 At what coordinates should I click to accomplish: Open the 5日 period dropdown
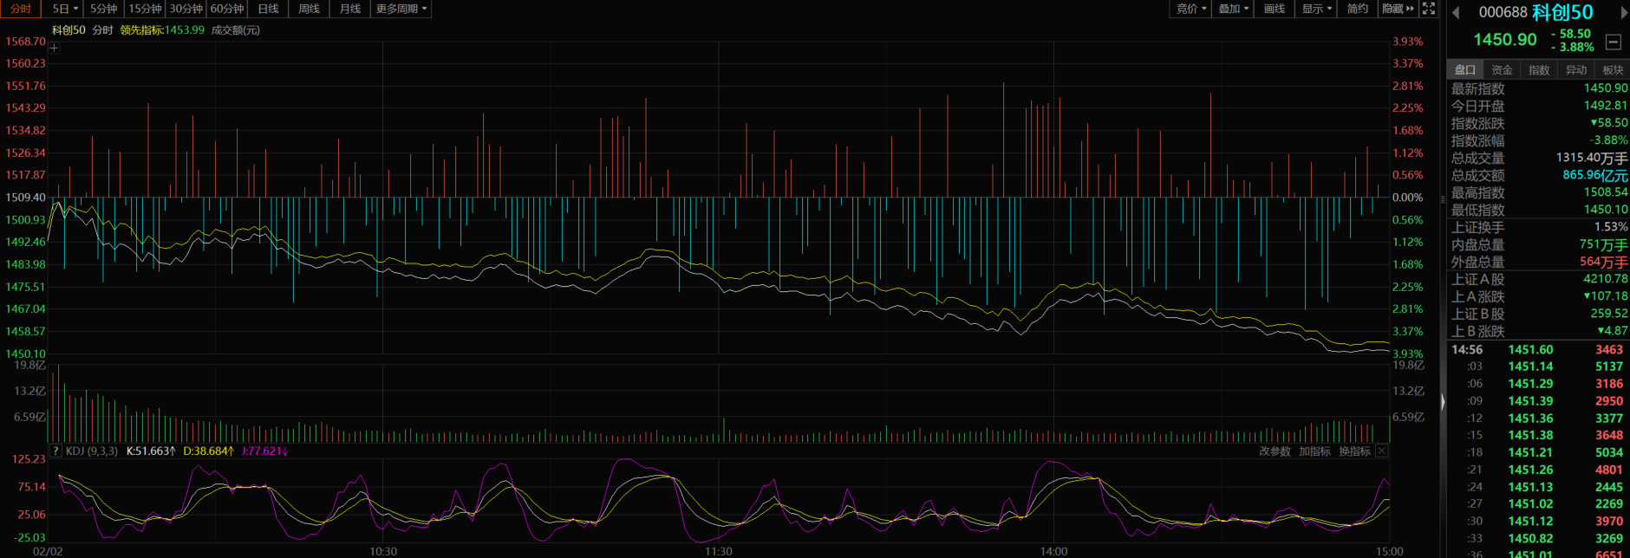coord(65,9)
